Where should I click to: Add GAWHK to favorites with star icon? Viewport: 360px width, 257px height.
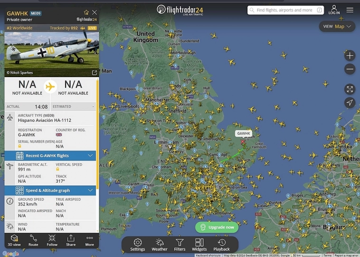pos(86,12)
